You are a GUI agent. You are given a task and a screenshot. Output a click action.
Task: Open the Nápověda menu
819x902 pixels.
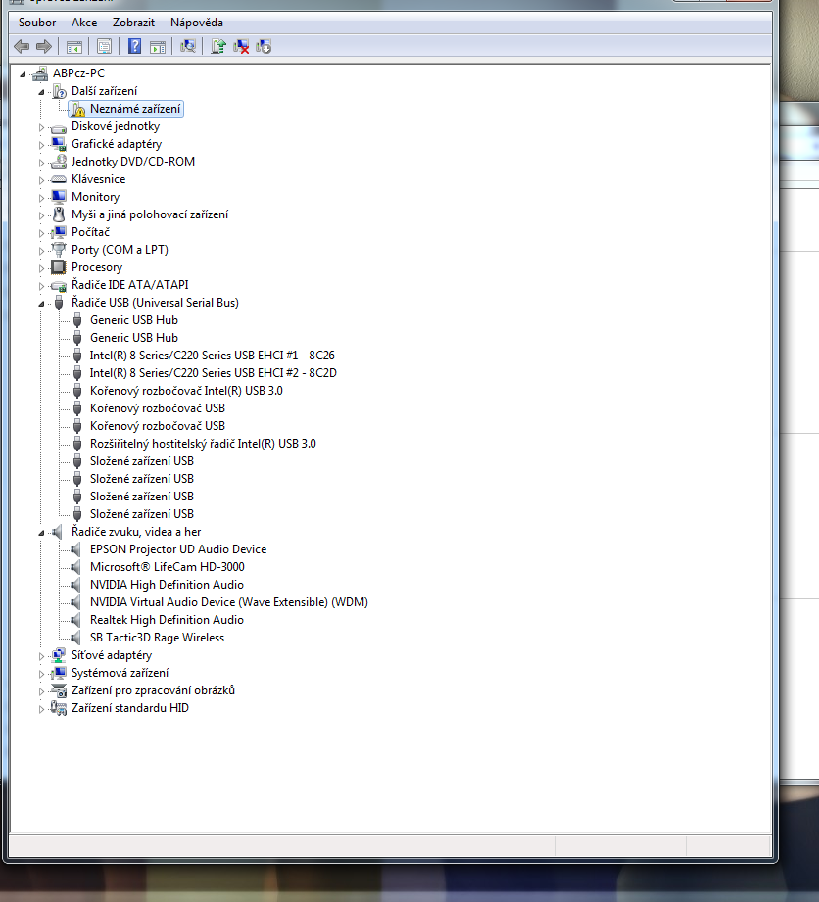click(x=197, y=23)
